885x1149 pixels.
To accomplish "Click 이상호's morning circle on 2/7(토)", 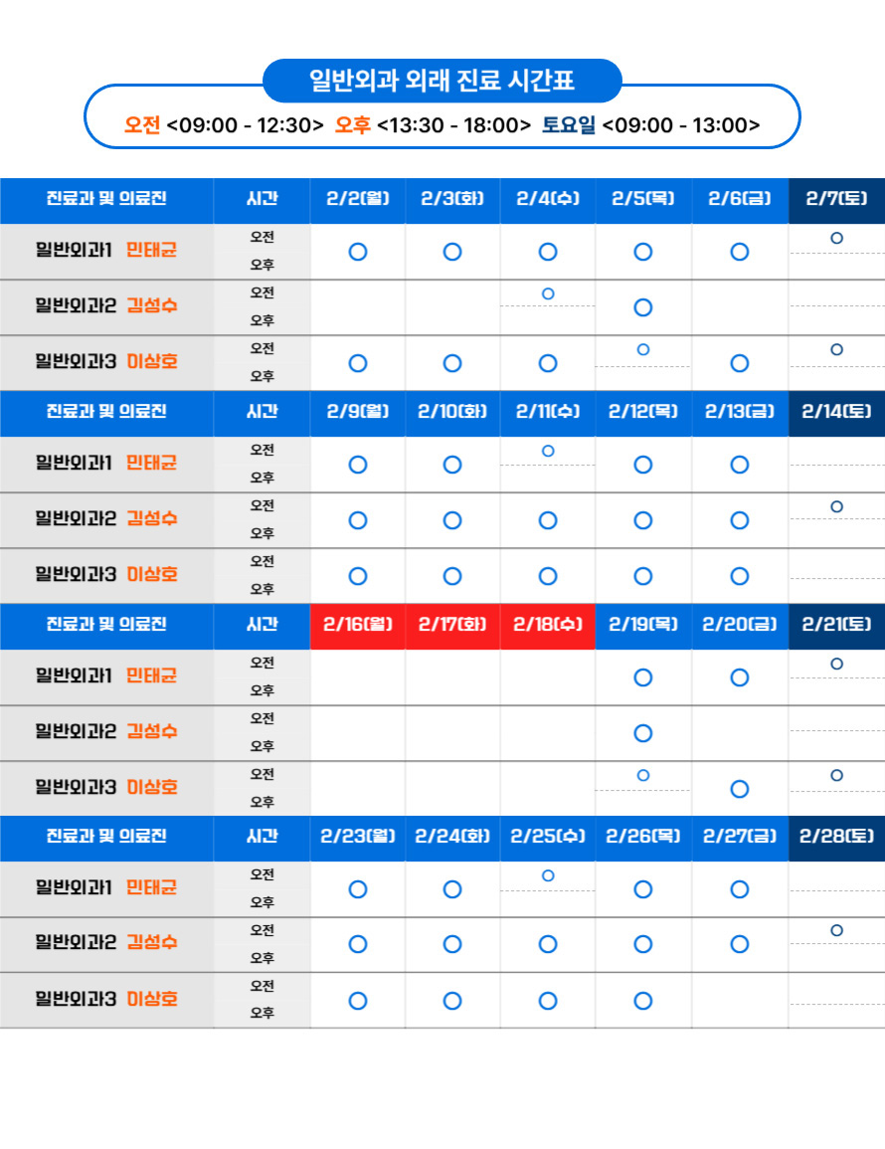I will pos(836,349).
